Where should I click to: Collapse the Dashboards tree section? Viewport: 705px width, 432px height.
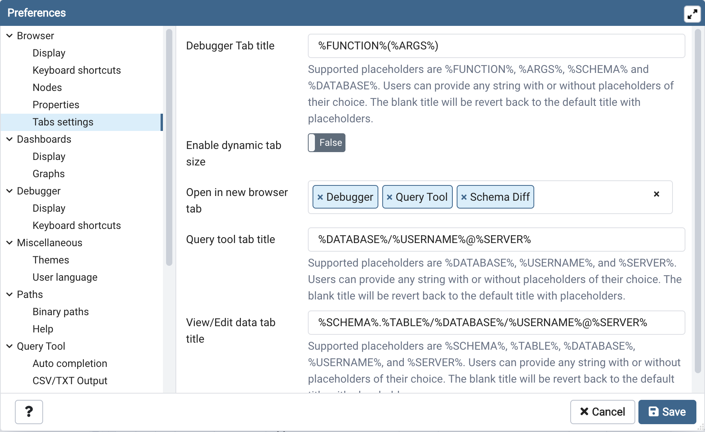[x=9, y=139]
